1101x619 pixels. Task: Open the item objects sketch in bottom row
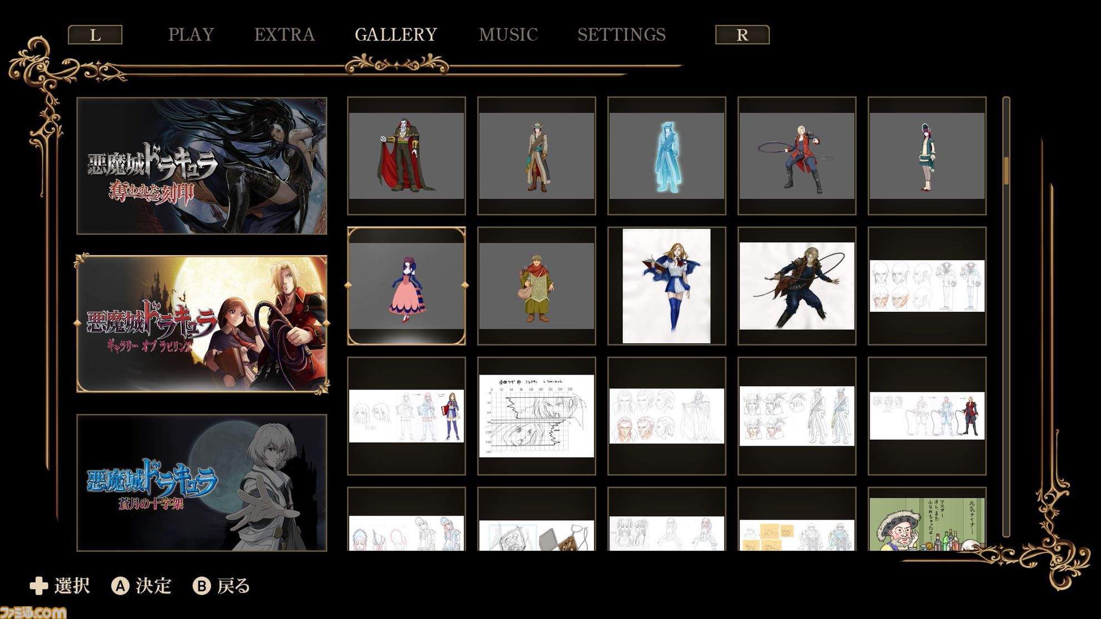[x=537, y=520]
